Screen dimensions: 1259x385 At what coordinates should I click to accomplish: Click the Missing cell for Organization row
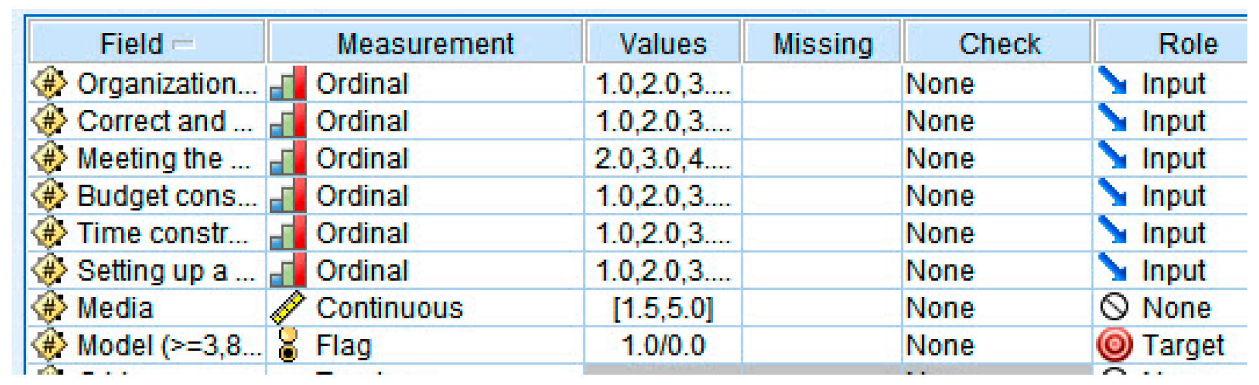822,83
